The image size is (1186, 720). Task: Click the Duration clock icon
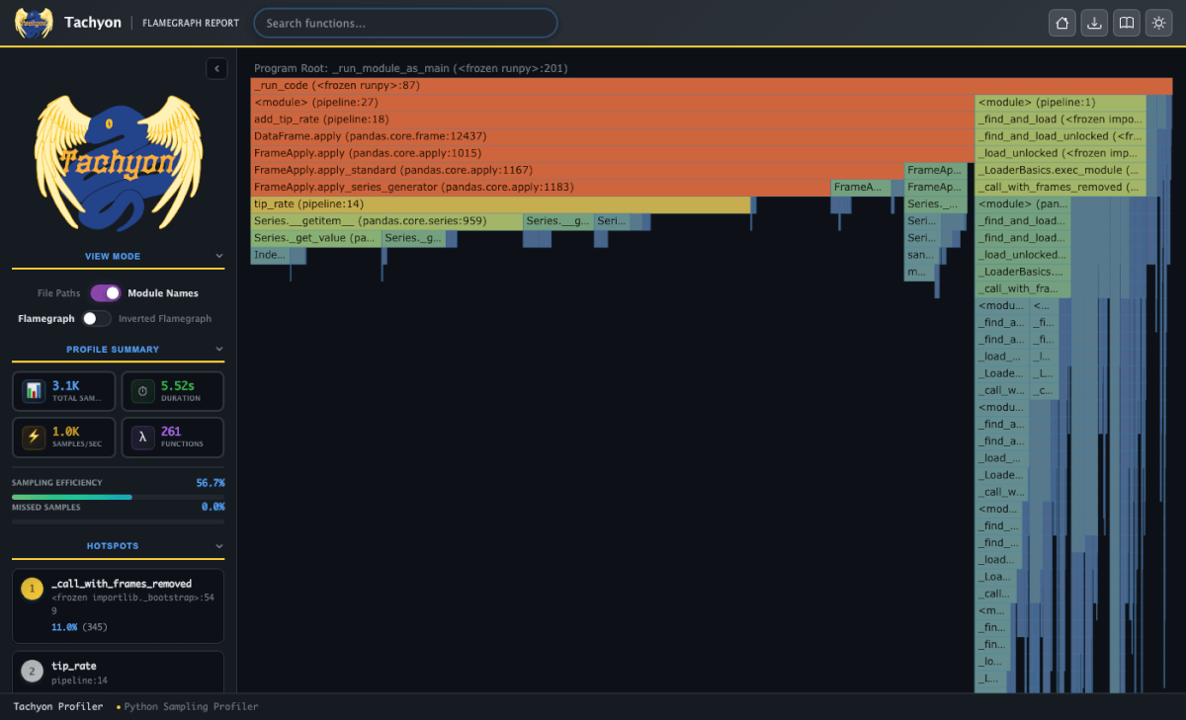[x=143, y=391]
